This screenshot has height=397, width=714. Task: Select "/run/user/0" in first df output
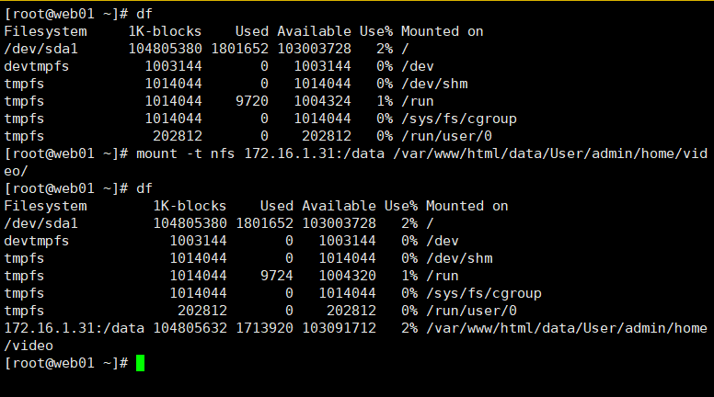click(446, 136)
